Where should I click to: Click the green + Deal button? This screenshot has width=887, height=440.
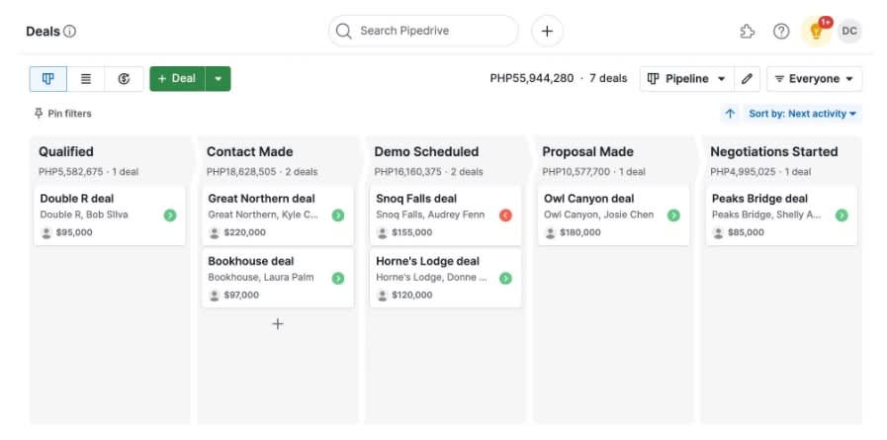[177, 79]
